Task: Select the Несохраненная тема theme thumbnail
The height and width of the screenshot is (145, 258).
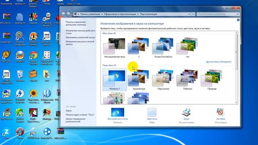Action: tap(114, 48)
